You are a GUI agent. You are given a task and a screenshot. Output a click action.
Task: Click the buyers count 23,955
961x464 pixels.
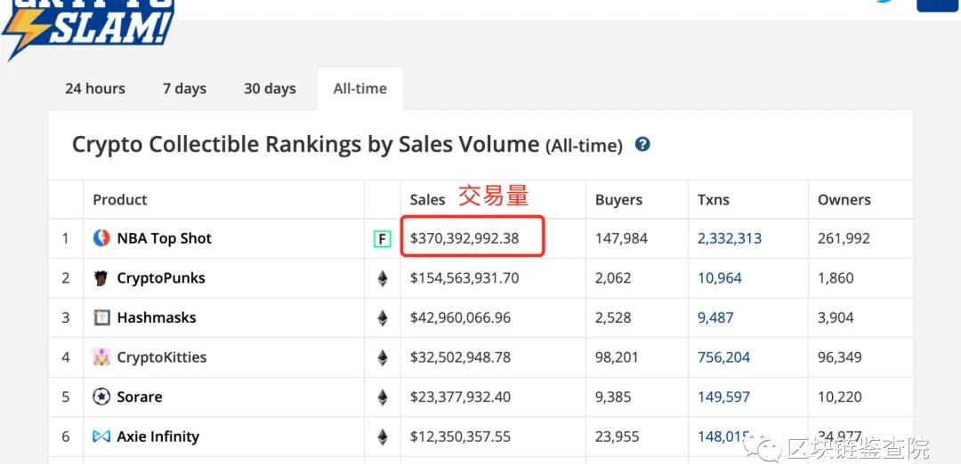(618, 437)
